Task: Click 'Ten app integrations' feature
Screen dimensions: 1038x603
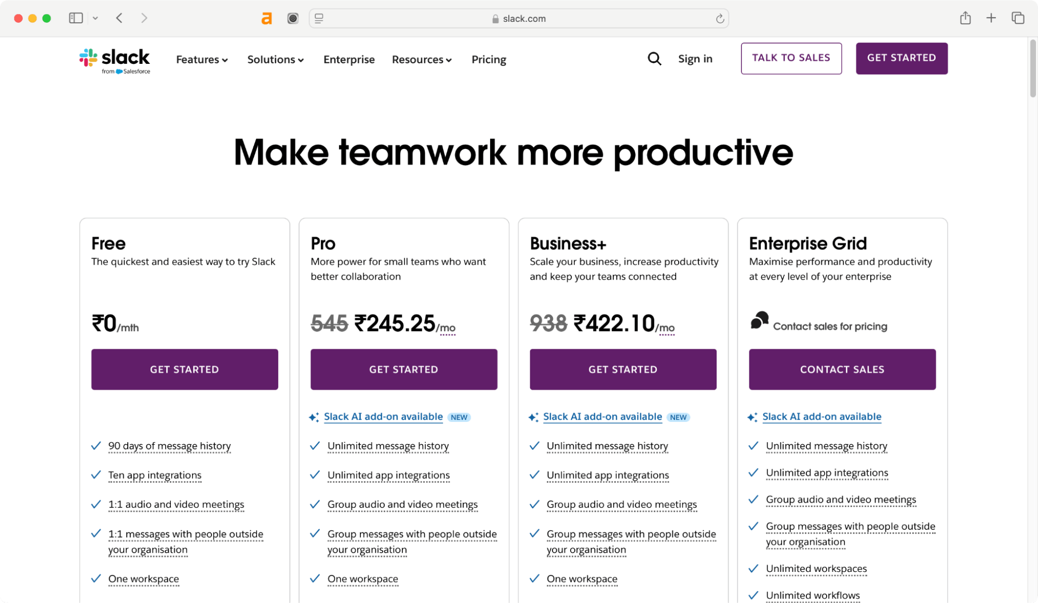Action: pyautogui.click(x=155, y=475)
